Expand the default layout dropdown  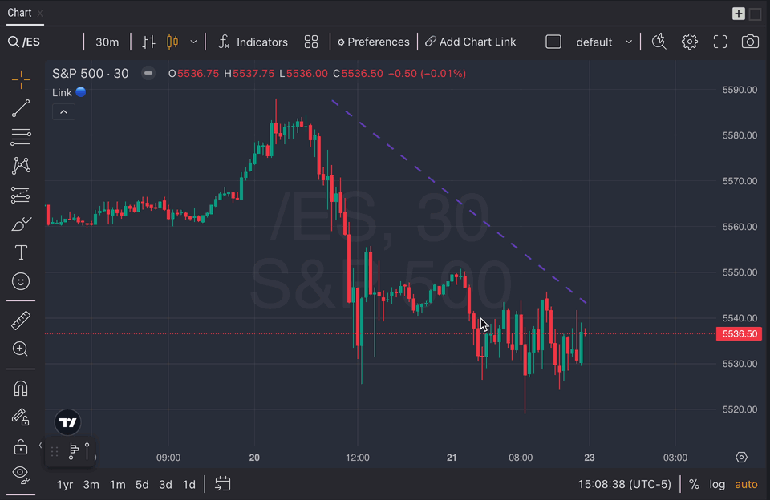click(x=628, y=42)
